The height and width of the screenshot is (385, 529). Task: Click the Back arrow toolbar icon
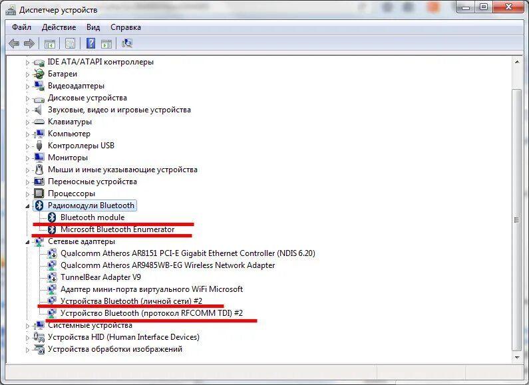pos(14,43)
